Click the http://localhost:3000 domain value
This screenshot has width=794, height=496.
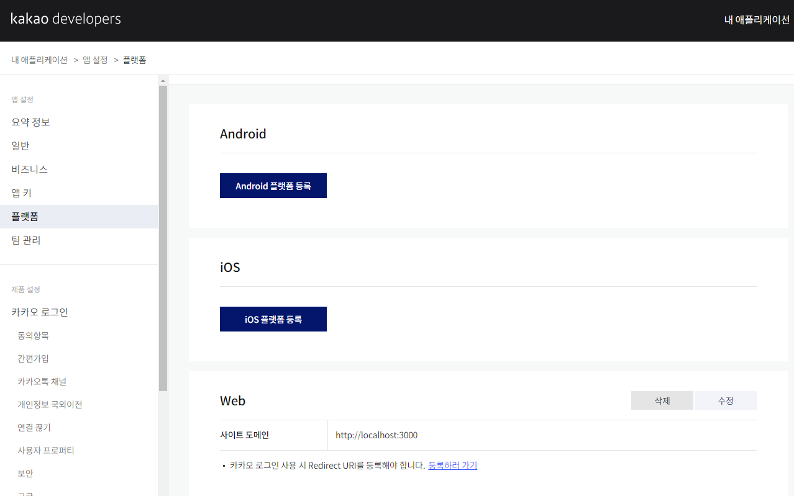(x=376, y=435)
